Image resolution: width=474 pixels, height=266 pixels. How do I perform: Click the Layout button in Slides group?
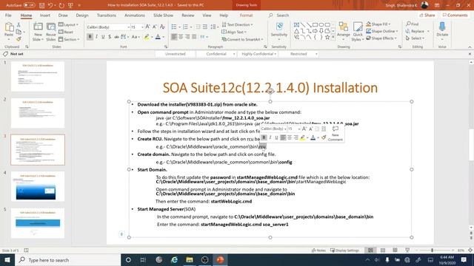point(69,24)
